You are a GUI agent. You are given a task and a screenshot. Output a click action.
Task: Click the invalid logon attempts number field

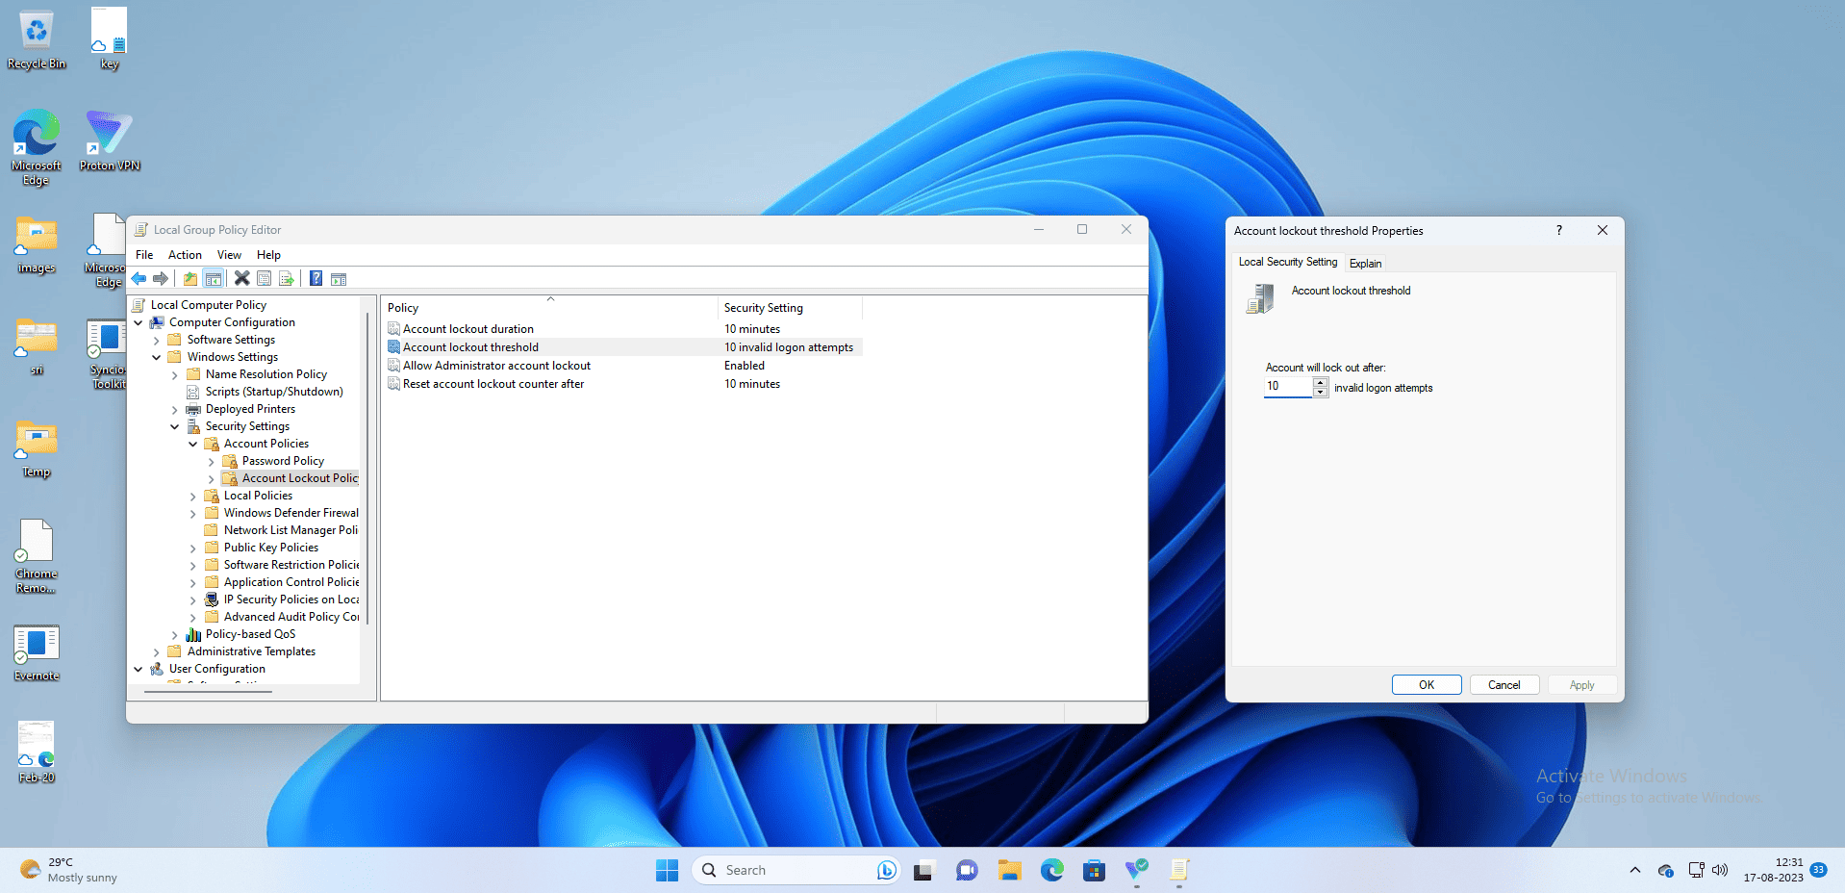pyautogui.click(x=1288, y=386)
